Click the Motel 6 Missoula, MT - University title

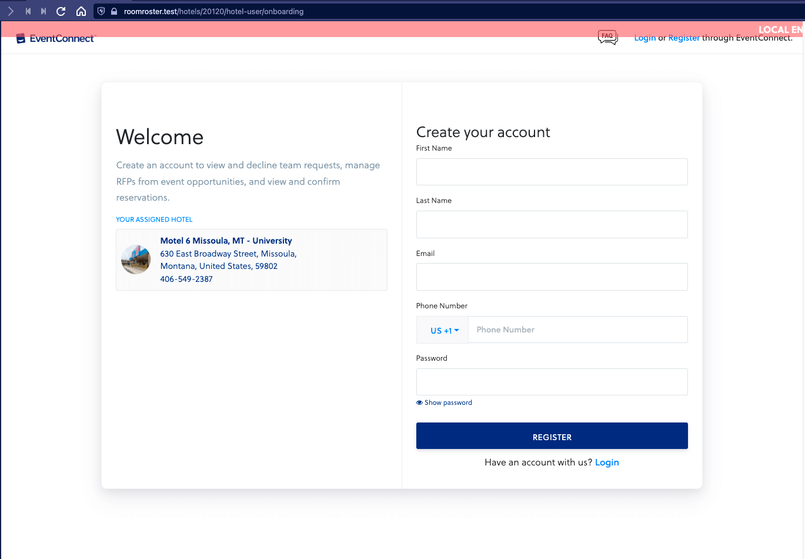point(226,241)
